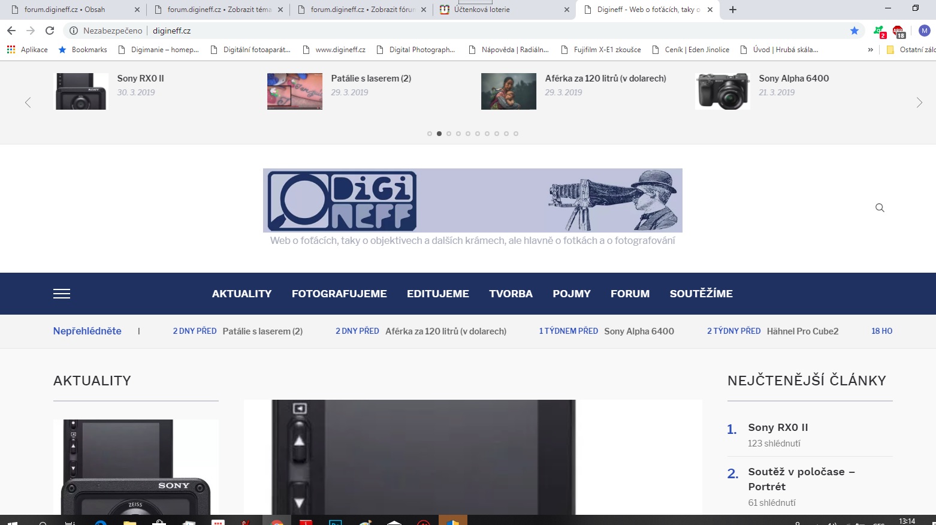936x525 pixels.
Task: Click the previous carousel arrow
Action: tap(28, 102)
